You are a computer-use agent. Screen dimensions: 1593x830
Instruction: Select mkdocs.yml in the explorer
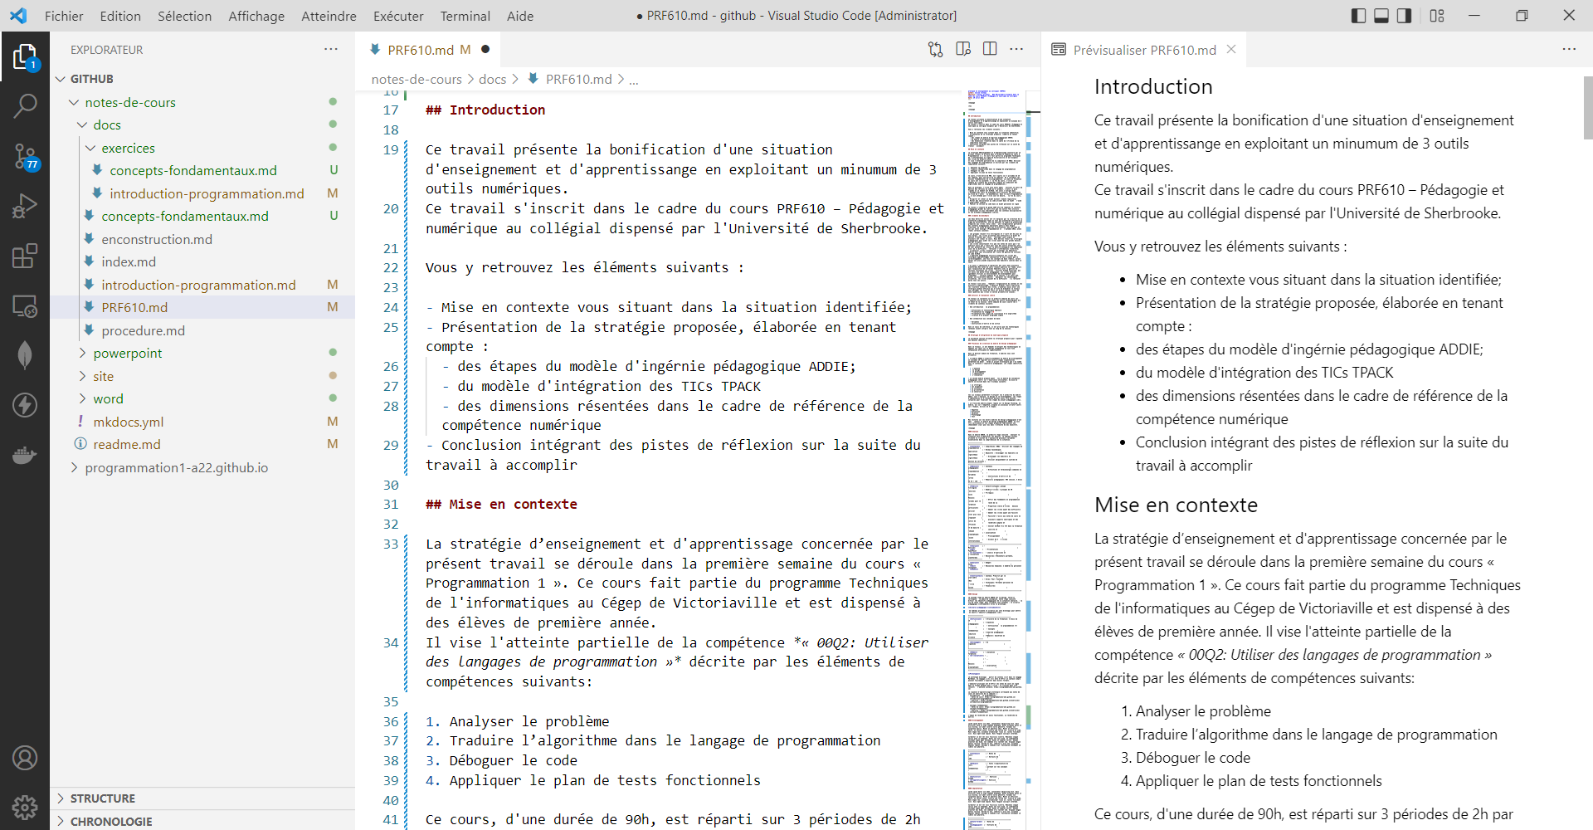130,422
